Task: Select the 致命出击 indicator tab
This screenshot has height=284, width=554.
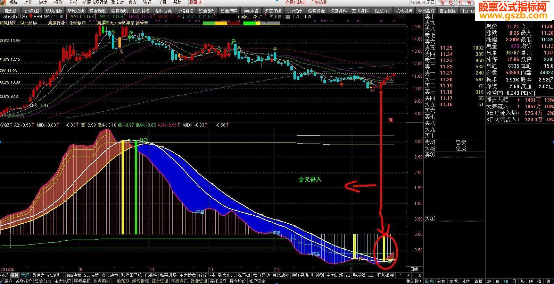Action: [227, 275]
